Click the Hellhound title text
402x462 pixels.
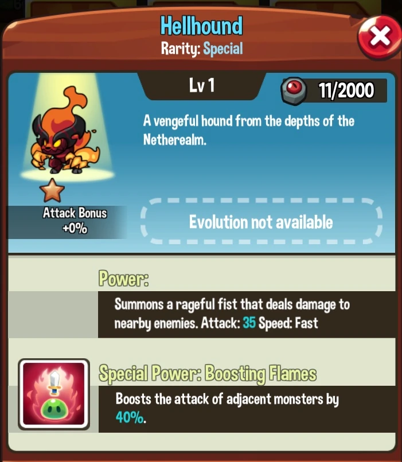[202, 26]
